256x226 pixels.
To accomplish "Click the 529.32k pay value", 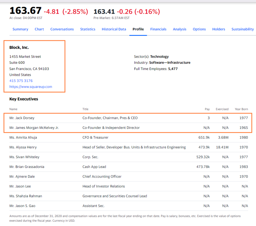I will coord(203,157).
